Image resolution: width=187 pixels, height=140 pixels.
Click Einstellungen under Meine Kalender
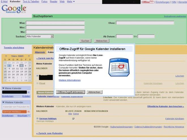(8, 96)
